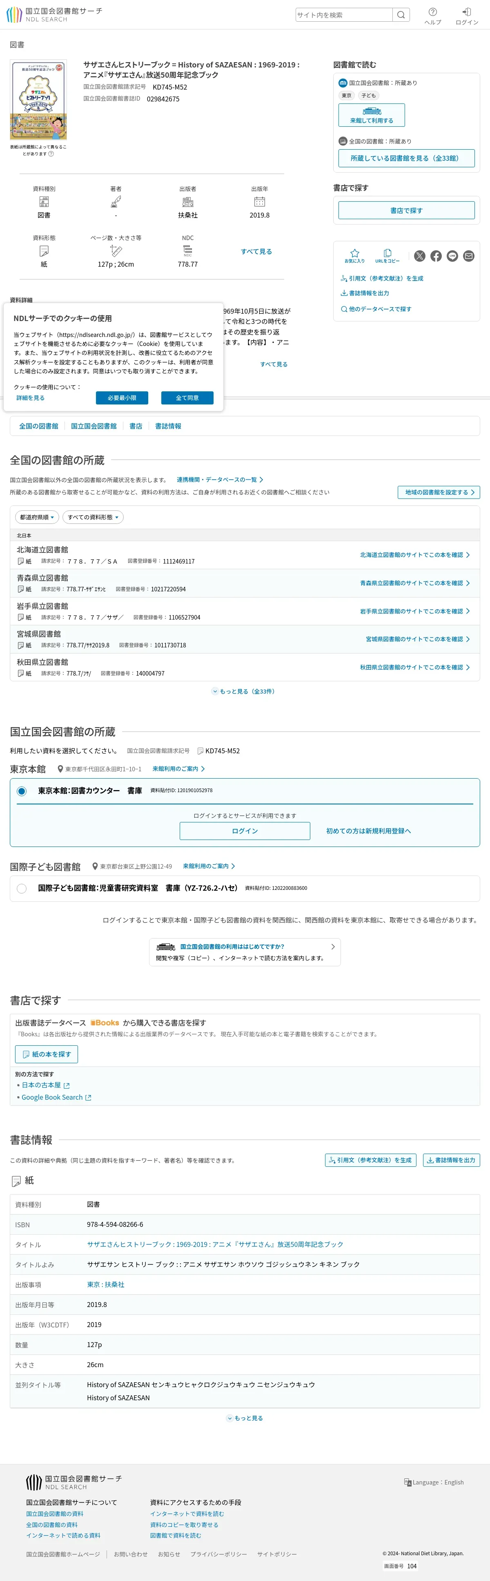Jump to 全国の図書館 tab
490x1581 pixels.
(x=38, y=427)
